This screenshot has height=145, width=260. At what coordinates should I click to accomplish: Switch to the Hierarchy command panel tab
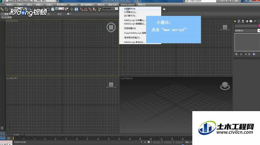pos(243,21)
